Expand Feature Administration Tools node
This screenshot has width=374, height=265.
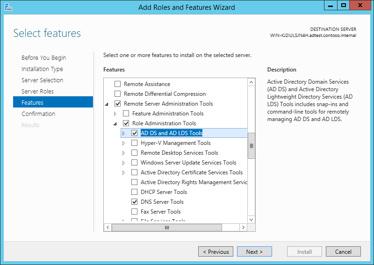[x=115, y=114]
